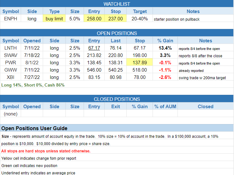The width and height of the screenshot is (234, 175).
Task: Click the 'Target' column header in Watchlist
Action: point(140,11)
